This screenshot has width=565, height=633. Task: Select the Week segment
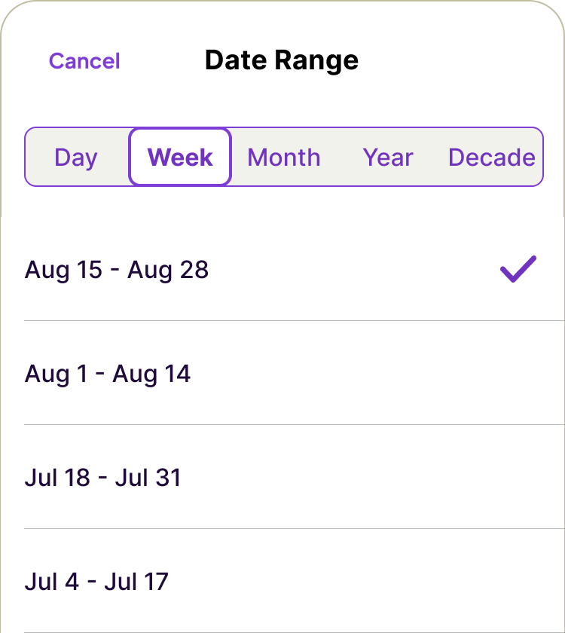tap(180, 157)
